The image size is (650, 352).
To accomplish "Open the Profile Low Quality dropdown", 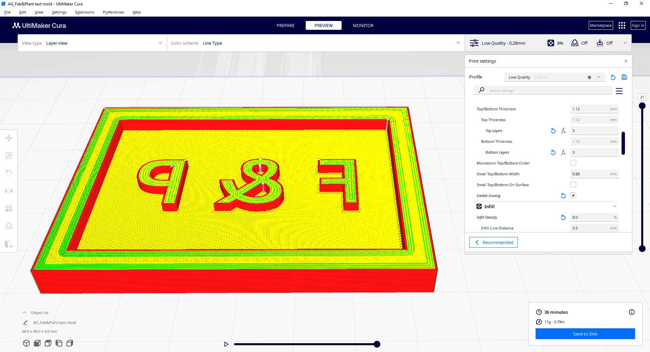I will (554, 77).
